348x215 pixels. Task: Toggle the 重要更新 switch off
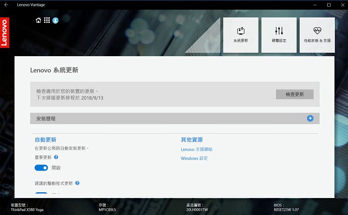pos(41,168)
